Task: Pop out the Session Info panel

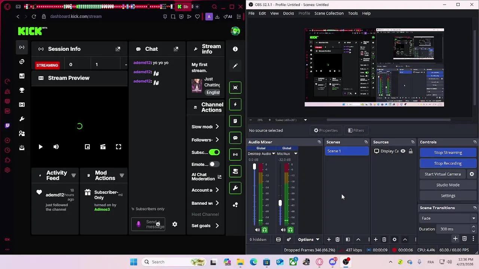Action: pyautogui.click(x=118, y=49)
